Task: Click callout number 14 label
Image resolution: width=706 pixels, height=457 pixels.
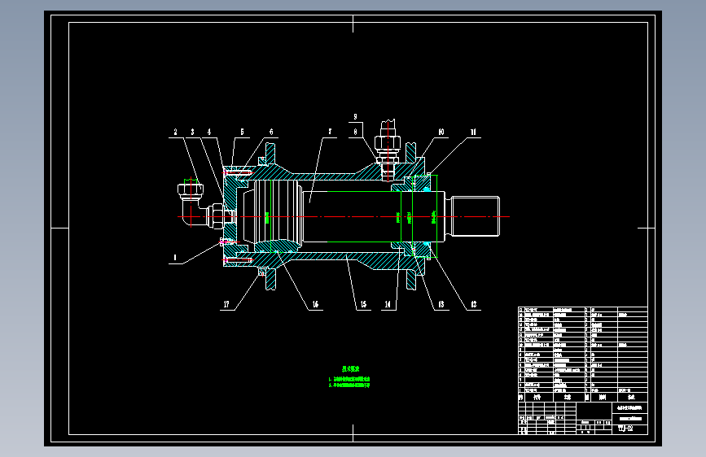Action: pyautogui.click(x=388, y=304)
